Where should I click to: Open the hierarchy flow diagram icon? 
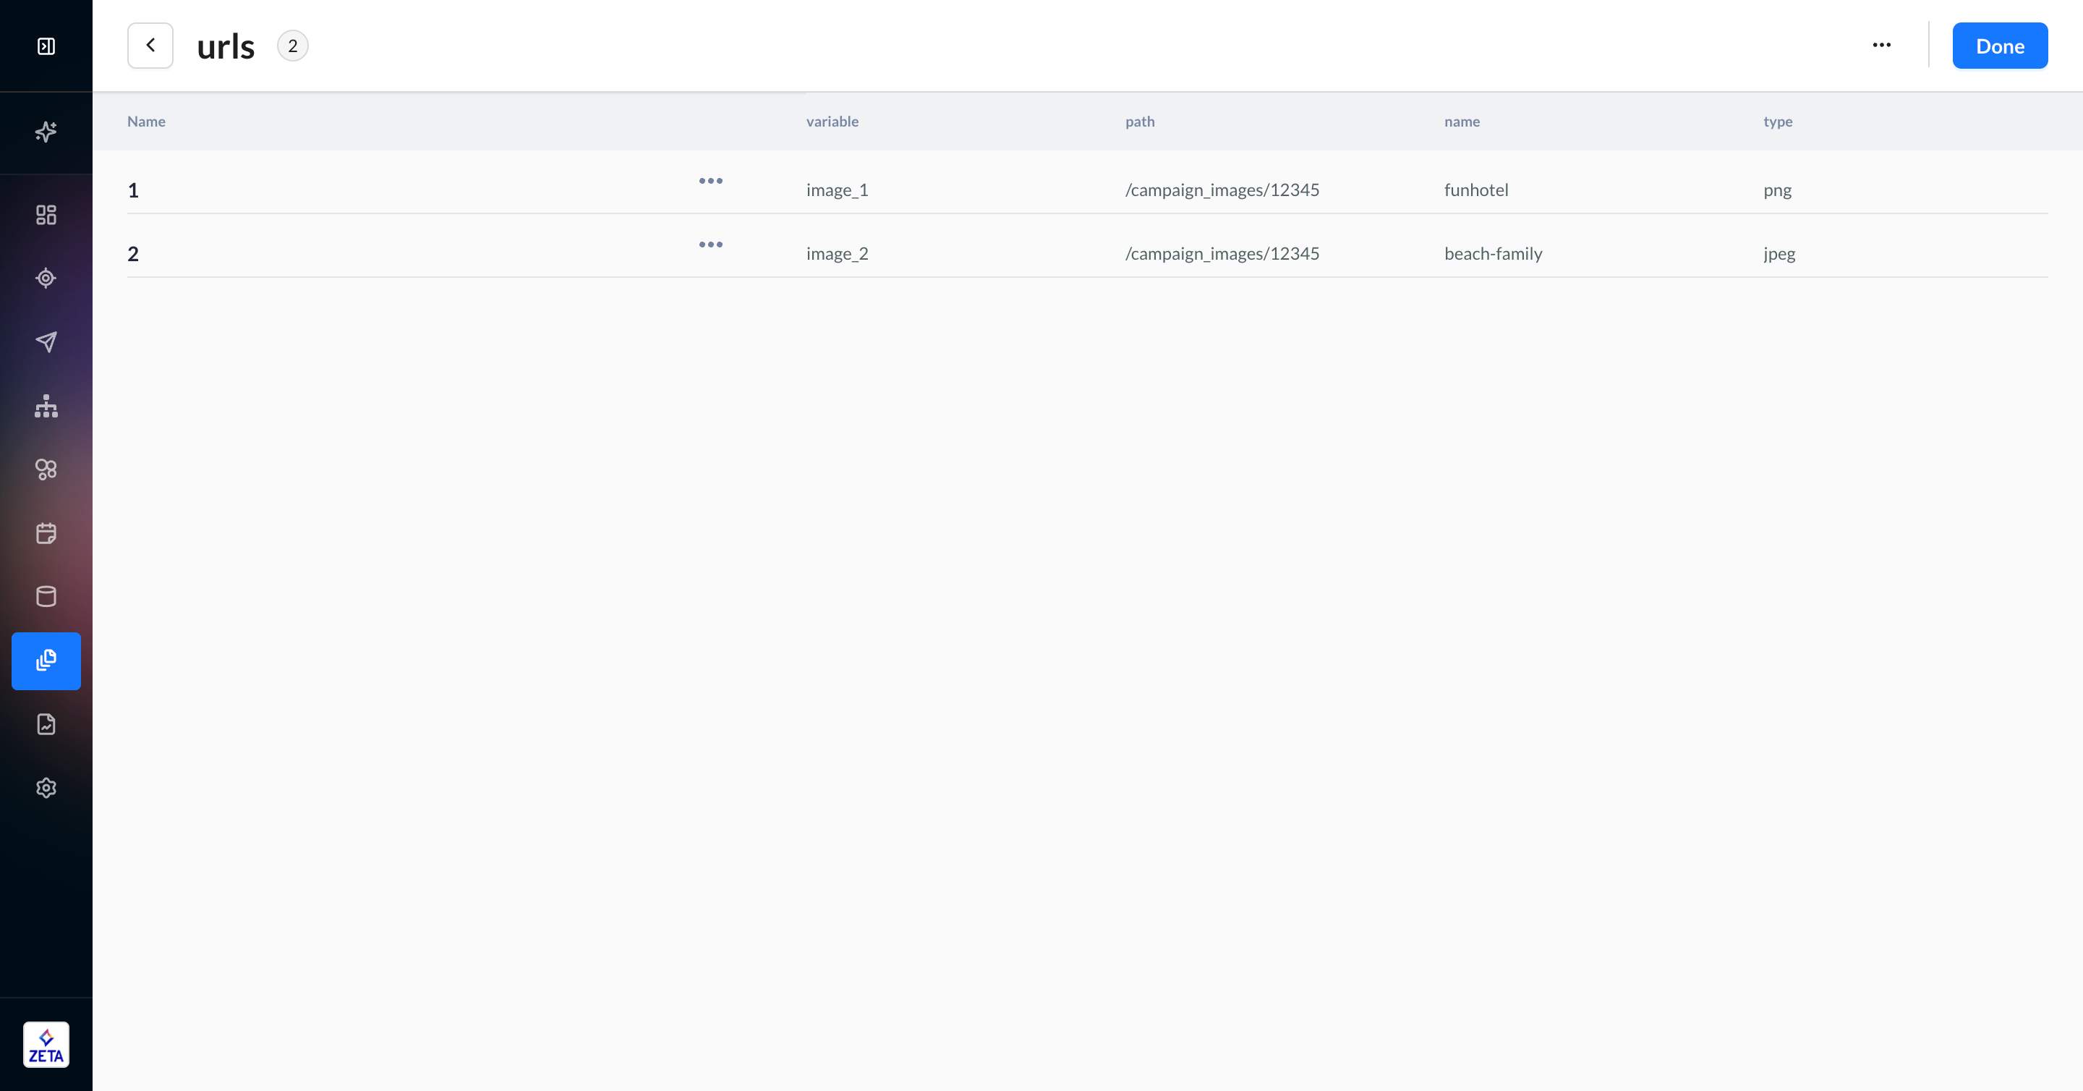(46, 406)
